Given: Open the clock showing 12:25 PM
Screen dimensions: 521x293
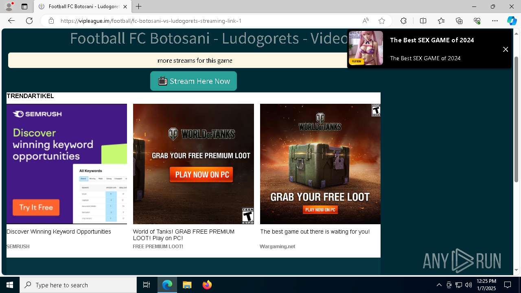Looking at the screenshot, I should pos(486,285).
